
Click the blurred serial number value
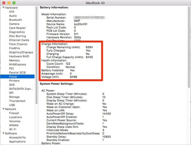coord(89,18)
